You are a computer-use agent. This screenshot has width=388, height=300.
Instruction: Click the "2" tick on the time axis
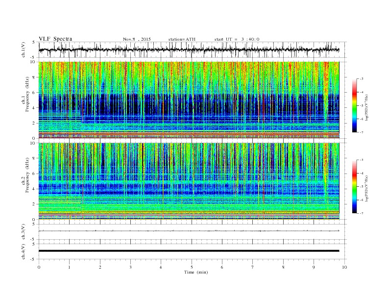(x=100, y=267)
